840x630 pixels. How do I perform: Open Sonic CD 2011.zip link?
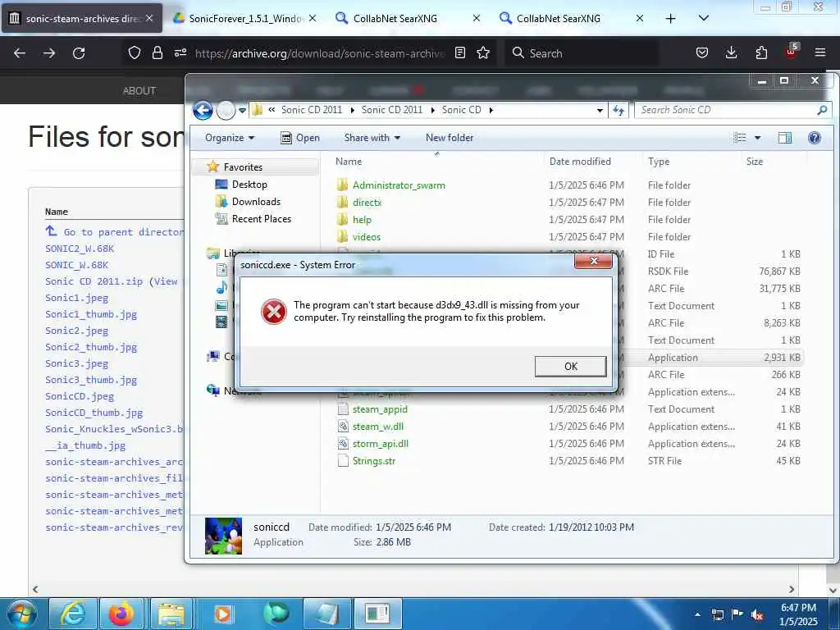click(94, 281)
